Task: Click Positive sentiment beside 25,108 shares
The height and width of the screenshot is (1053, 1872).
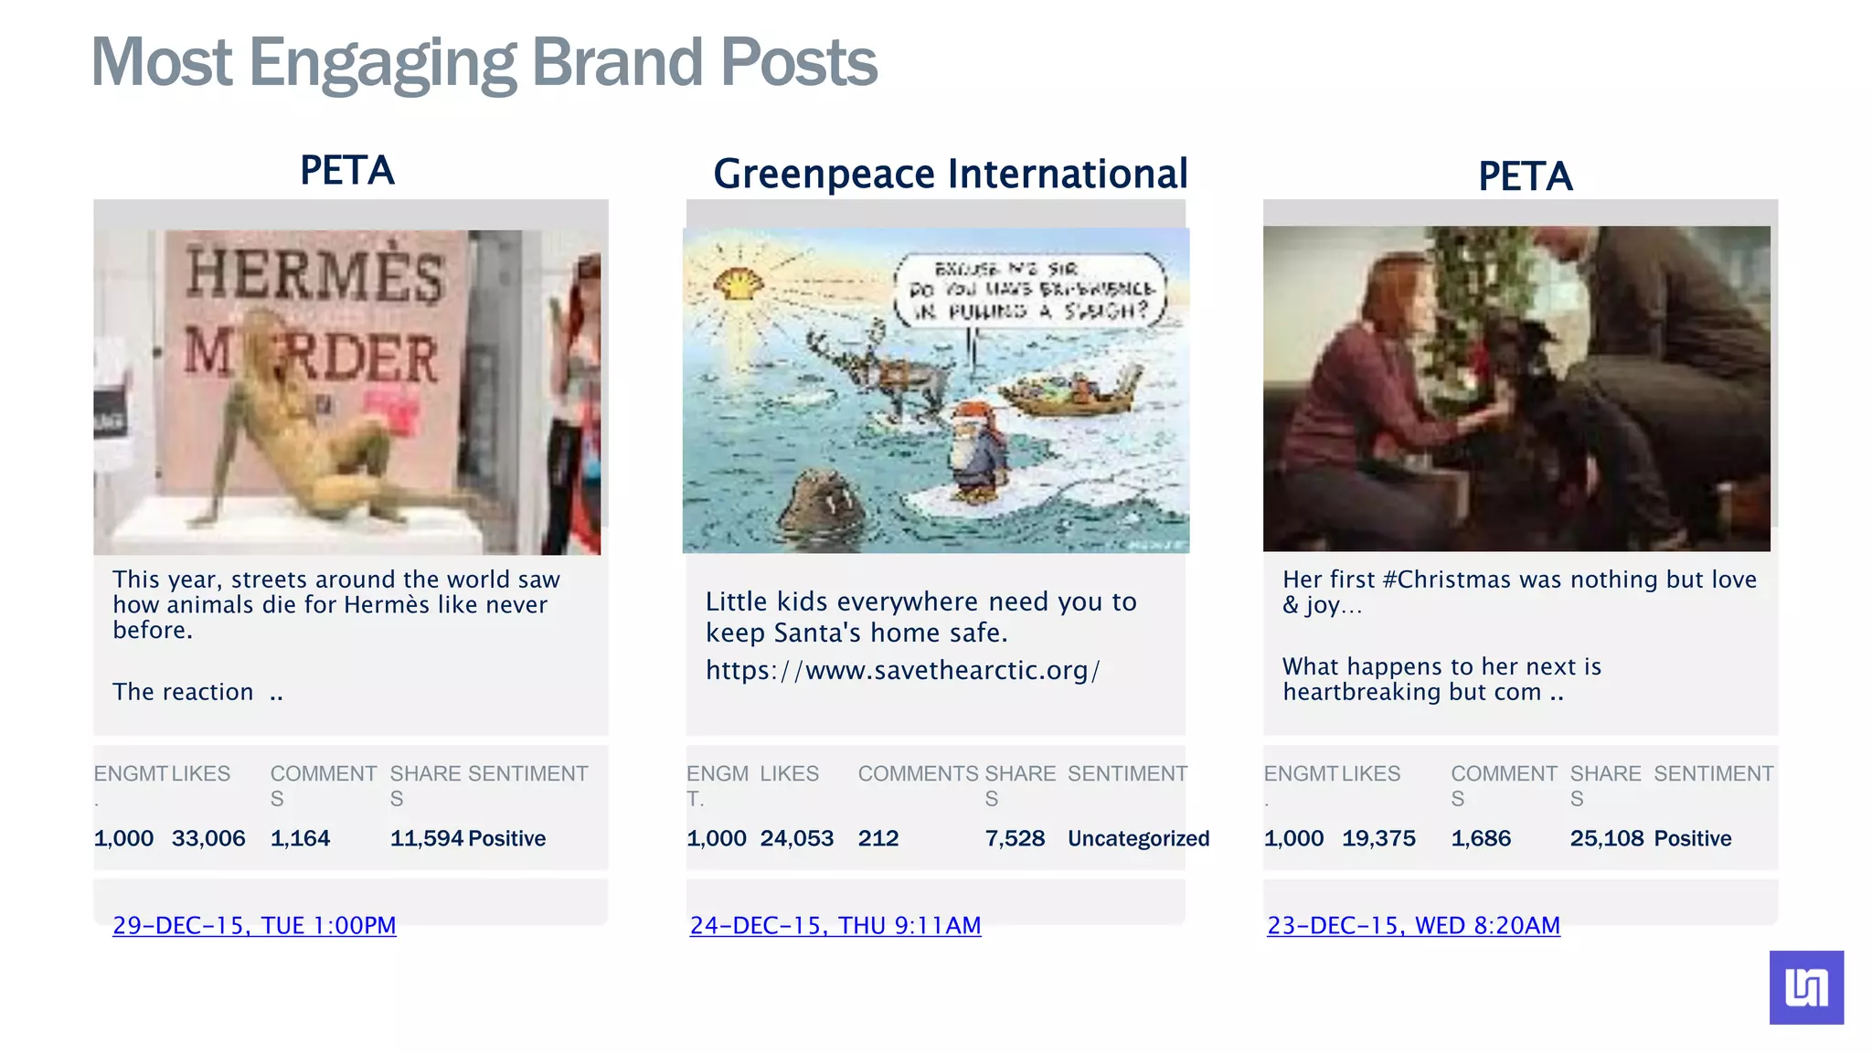Action: [1693, 838]
